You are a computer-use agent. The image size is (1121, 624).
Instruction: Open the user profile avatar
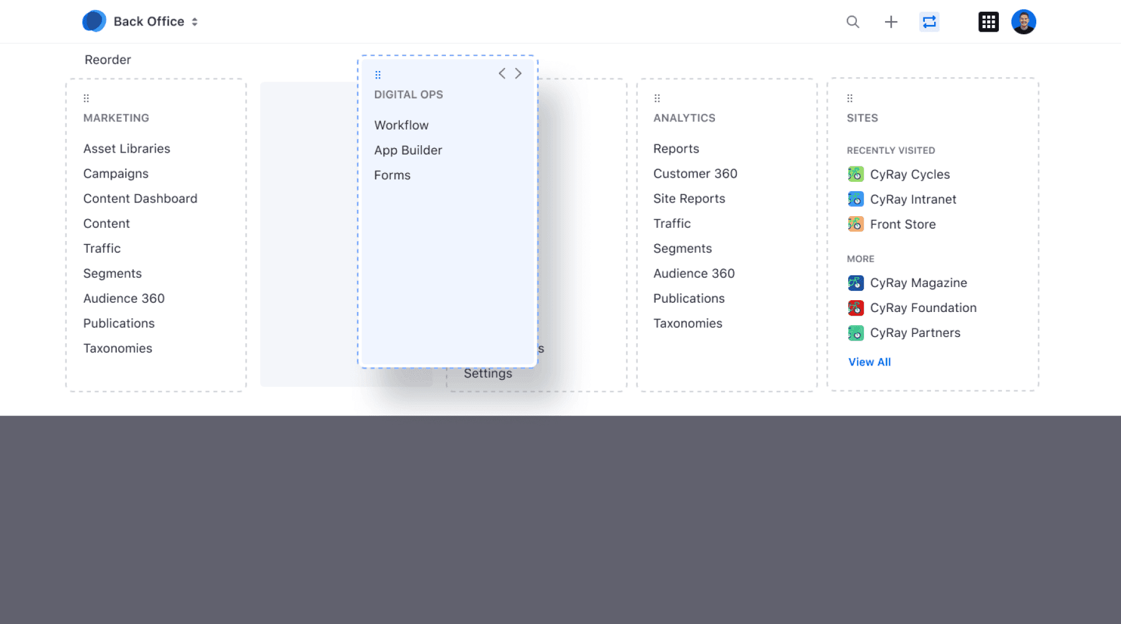1023,22
